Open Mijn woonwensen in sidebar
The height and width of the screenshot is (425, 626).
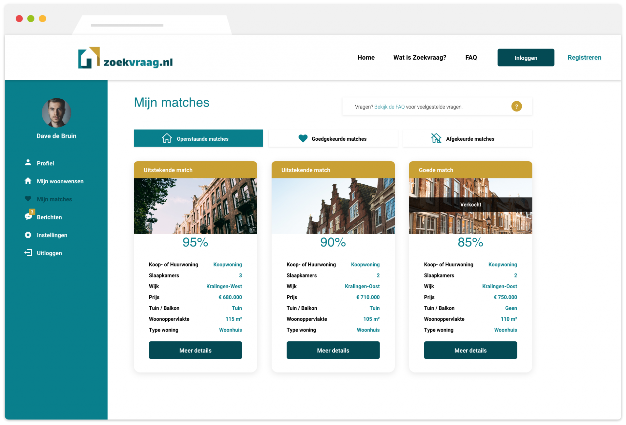click(60, 181)
